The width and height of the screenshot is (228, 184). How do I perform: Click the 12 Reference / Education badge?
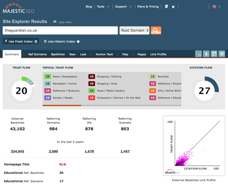coord(153,98)
